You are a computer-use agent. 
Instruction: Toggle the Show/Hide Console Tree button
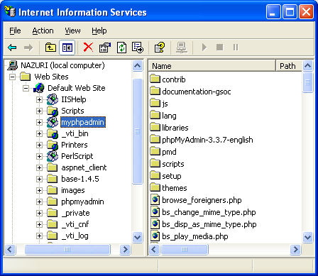click(67, 48)
